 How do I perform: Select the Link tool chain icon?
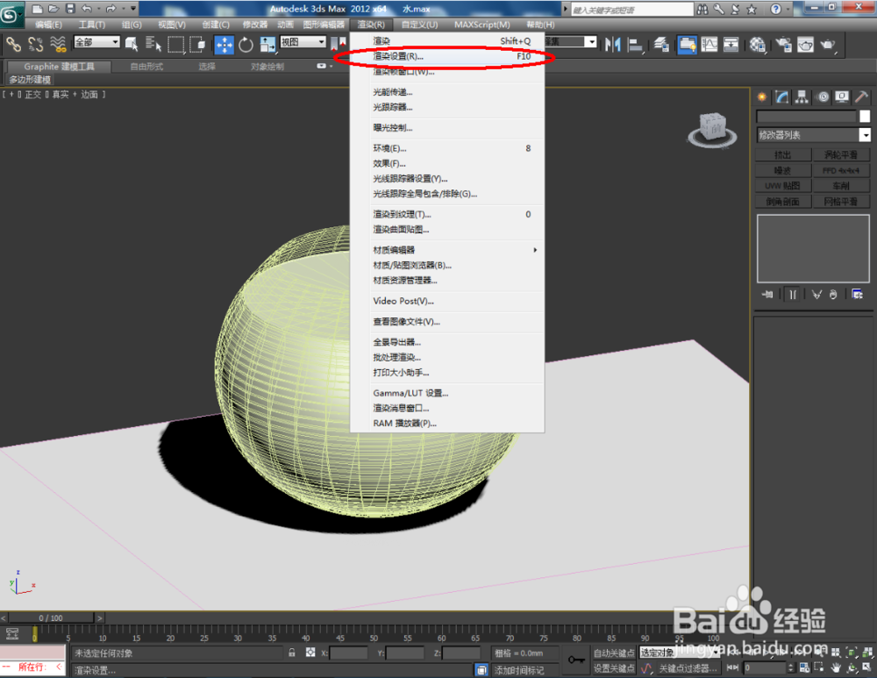tap(13, 44)
